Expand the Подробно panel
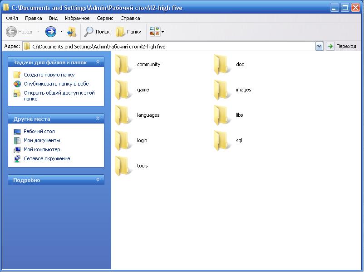364x272 pixels. tap(98, 180)
